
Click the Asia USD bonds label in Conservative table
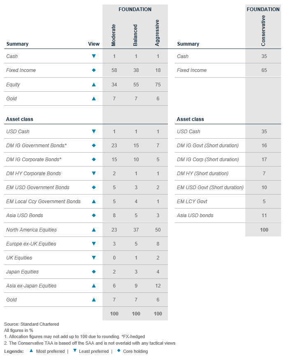[195, 216]
